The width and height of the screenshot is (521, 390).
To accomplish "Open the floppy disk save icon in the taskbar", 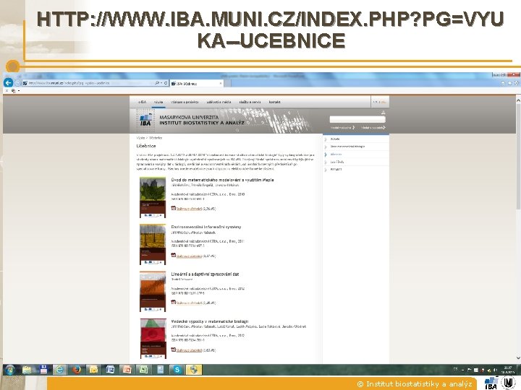I will [43, 370].
